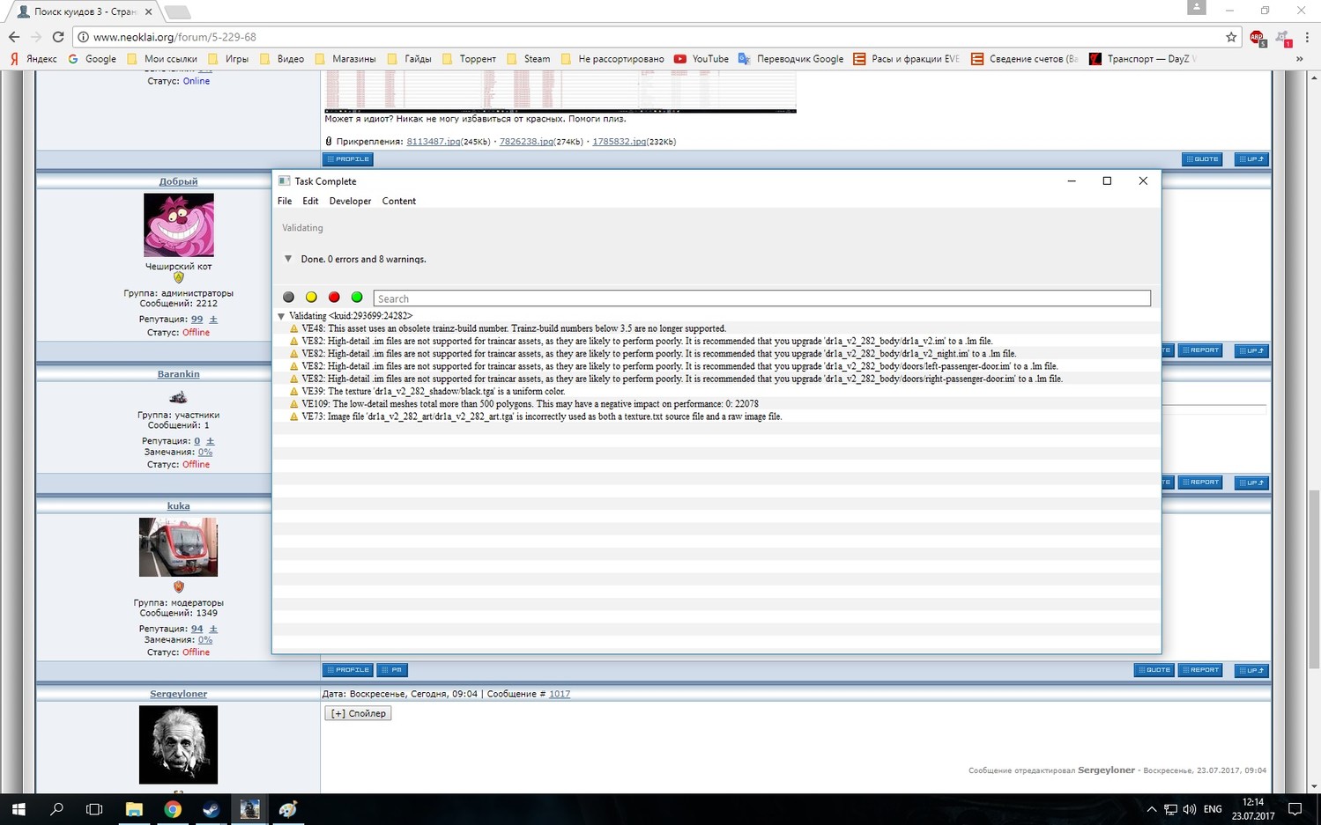Toggle the gray filter circle
The image size is (1321, 825).
pos(288,298)
